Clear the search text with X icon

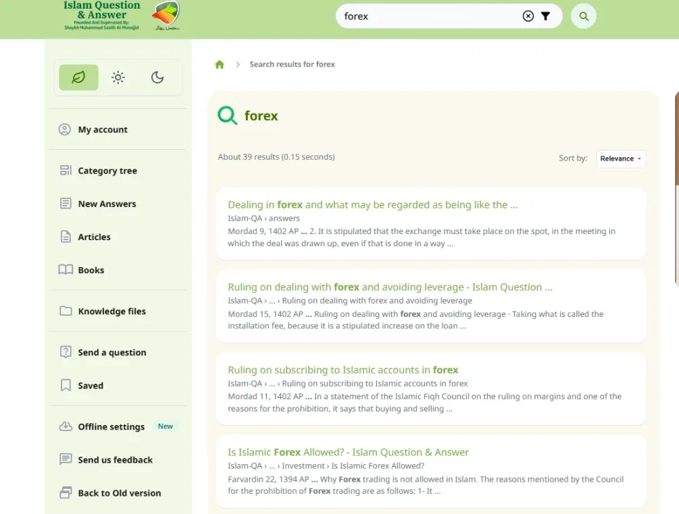[528, 16]
